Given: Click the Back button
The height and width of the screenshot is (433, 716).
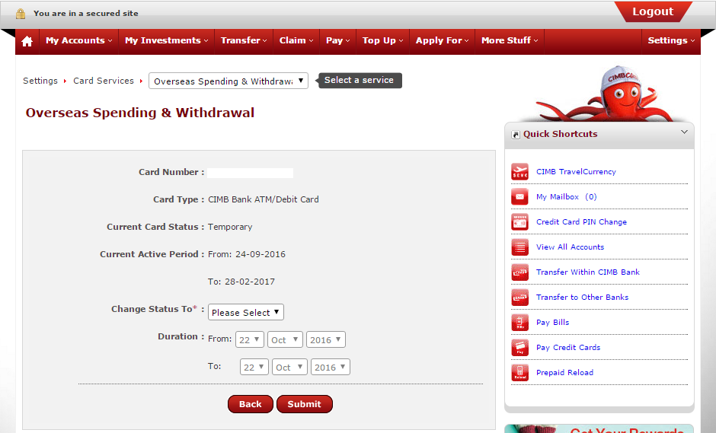Looking at the screenshot, I should (251, 404).
